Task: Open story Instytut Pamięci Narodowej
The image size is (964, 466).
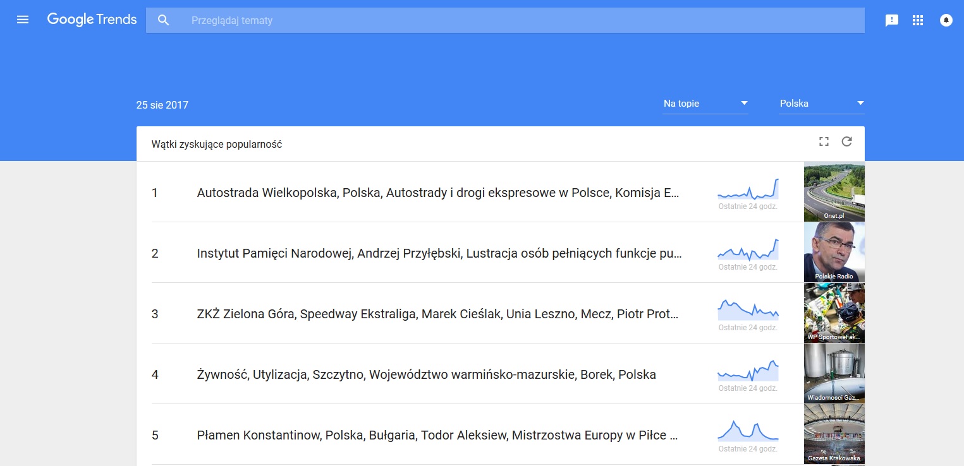Action: coord(439,253)
